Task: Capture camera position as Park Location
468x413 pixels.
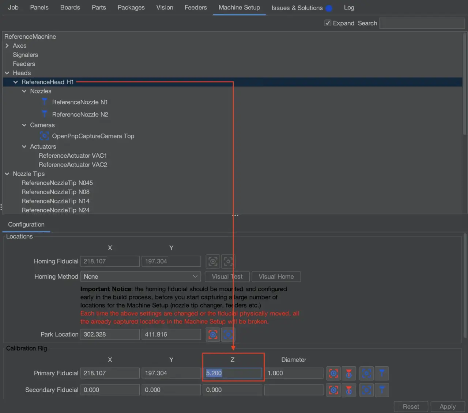Action: point(213,334)
